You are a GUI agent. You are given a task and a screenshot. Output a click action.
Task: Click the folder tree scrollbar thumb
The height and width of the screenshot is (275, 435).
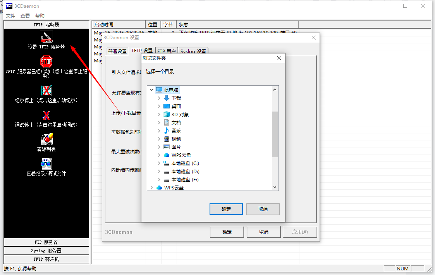click(x=275, y=134)
